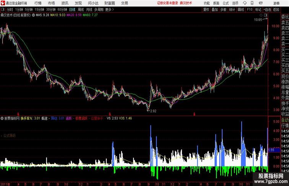This screenshot has height=186, width=289.
Task: Click the headset customer service icon
Action: click(x=245, y=3)
